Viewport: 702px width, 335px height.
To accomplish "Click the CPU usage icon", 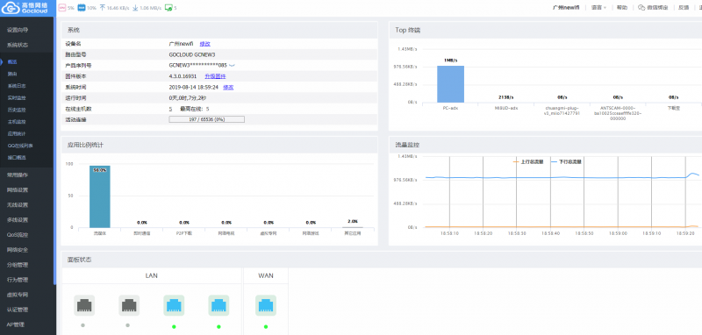I will [x=62, y=8].
